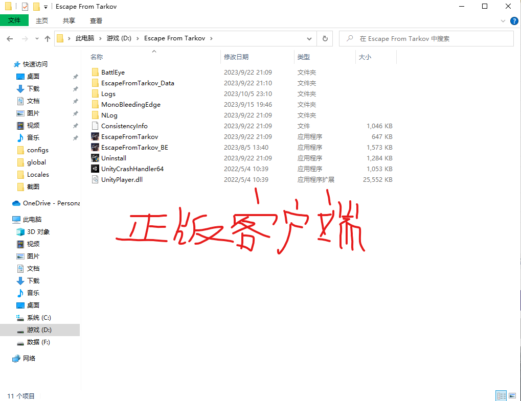
Task: Click the '1,046 KB' size cell
Action: 379,126
